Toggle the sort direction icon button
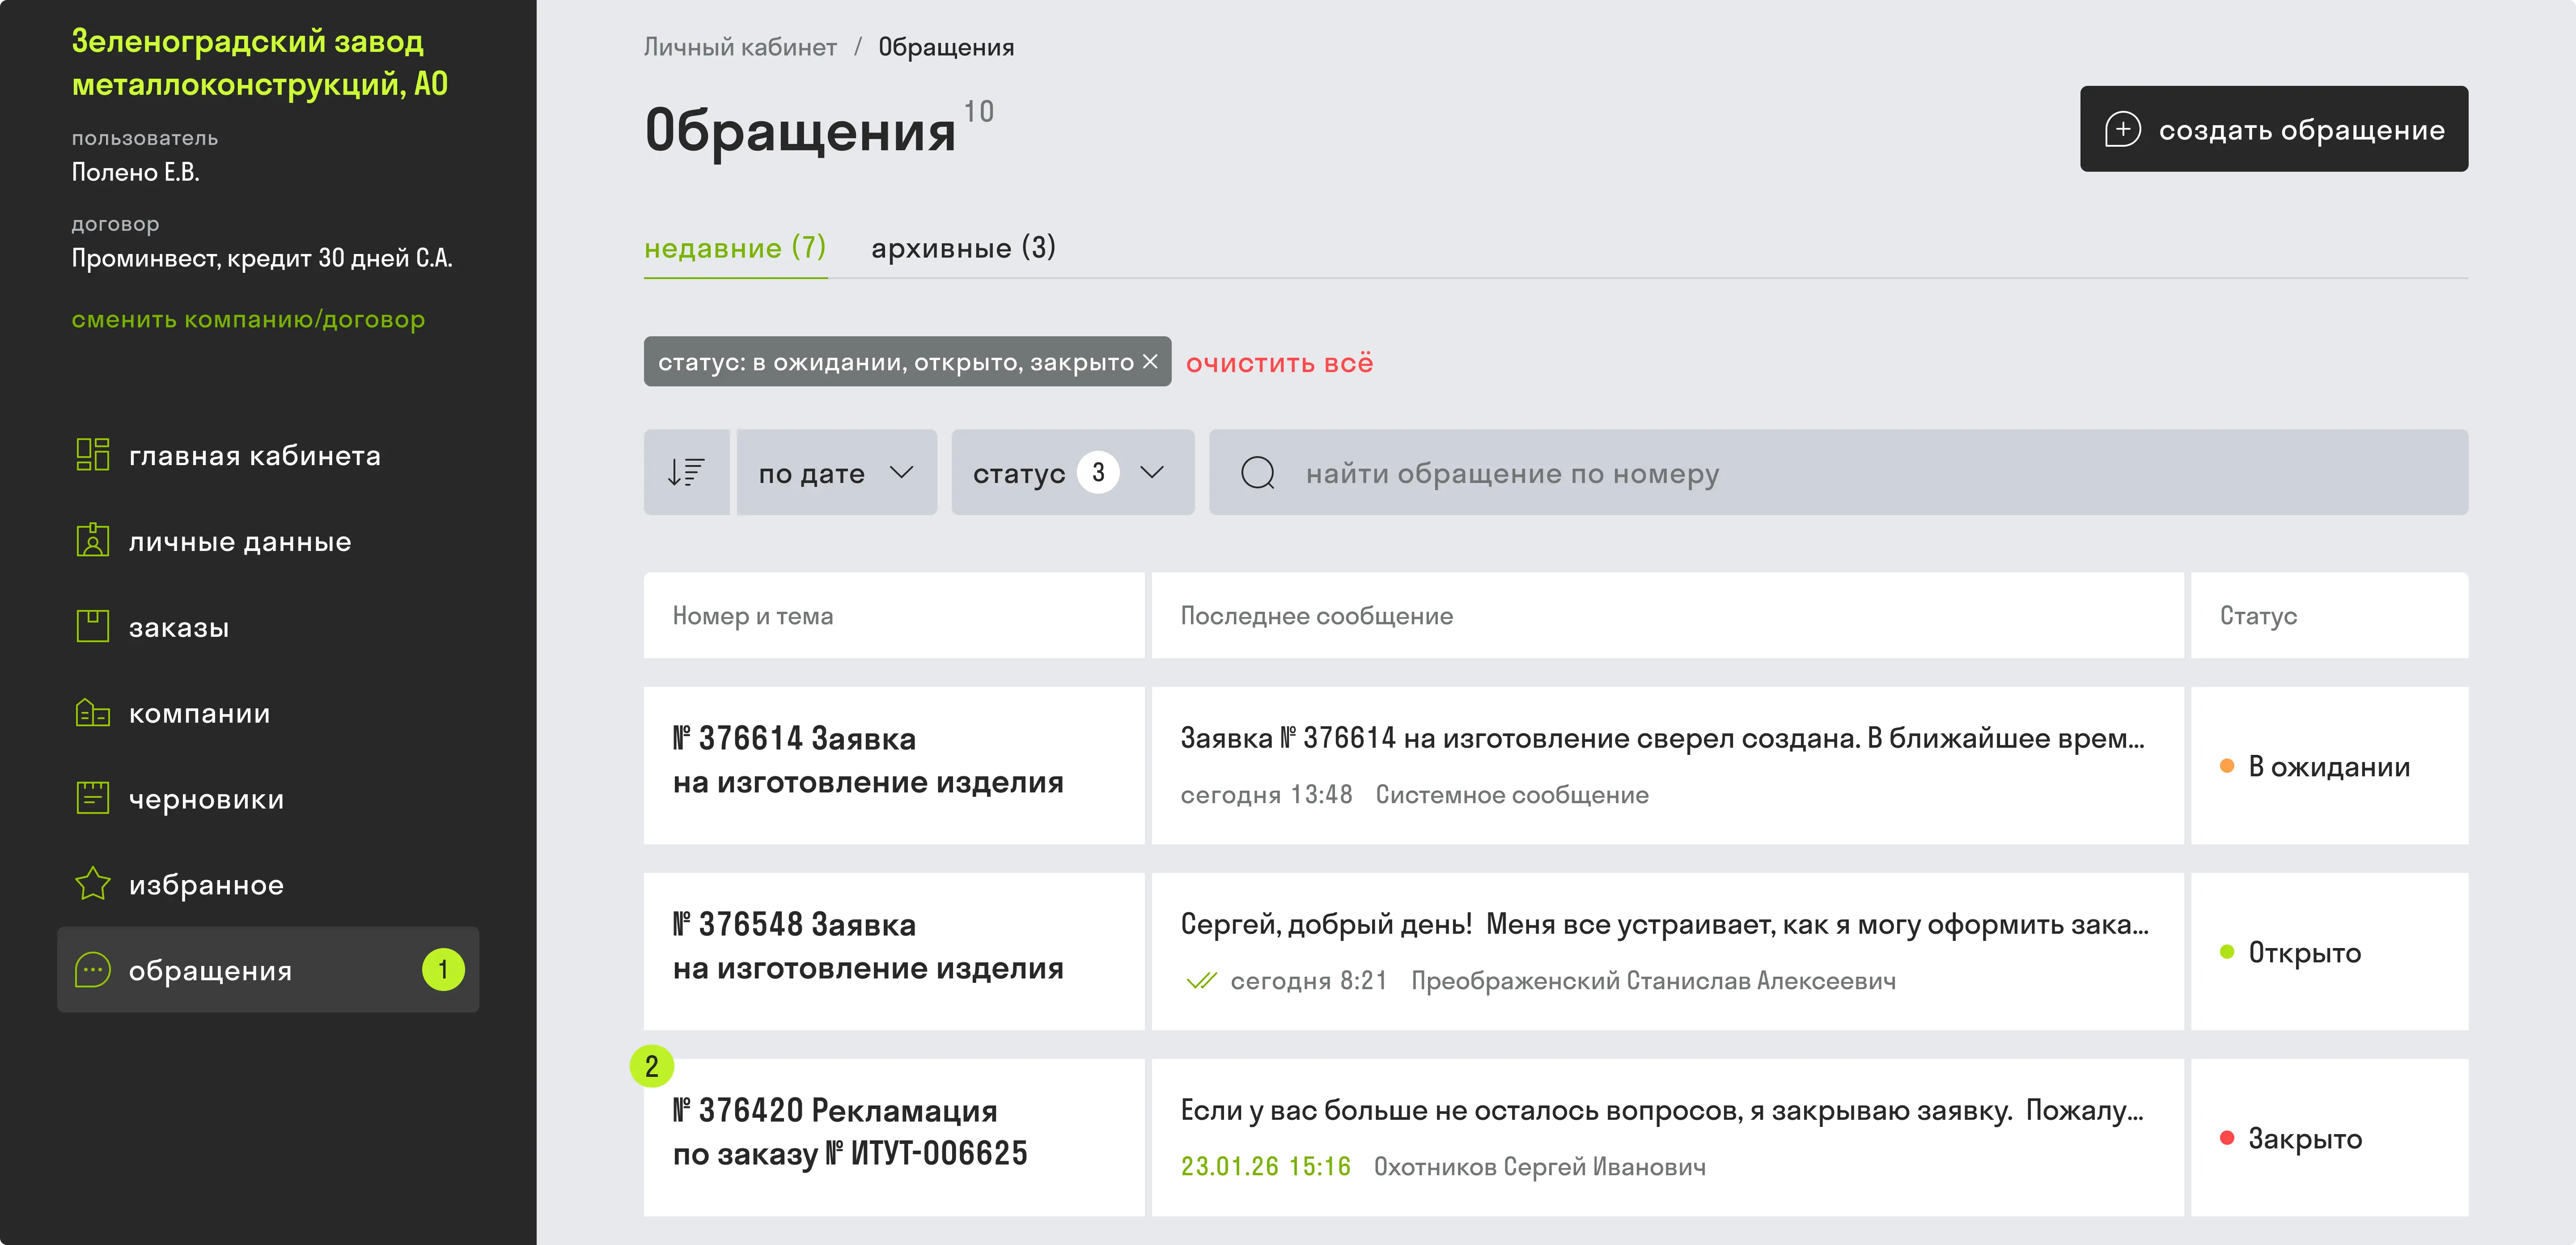2576x1245 pixels. point(686,472)
